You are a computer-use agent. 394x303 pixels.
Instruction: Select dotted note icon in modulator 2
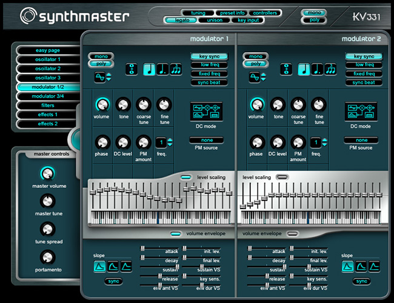pos(317,69)
